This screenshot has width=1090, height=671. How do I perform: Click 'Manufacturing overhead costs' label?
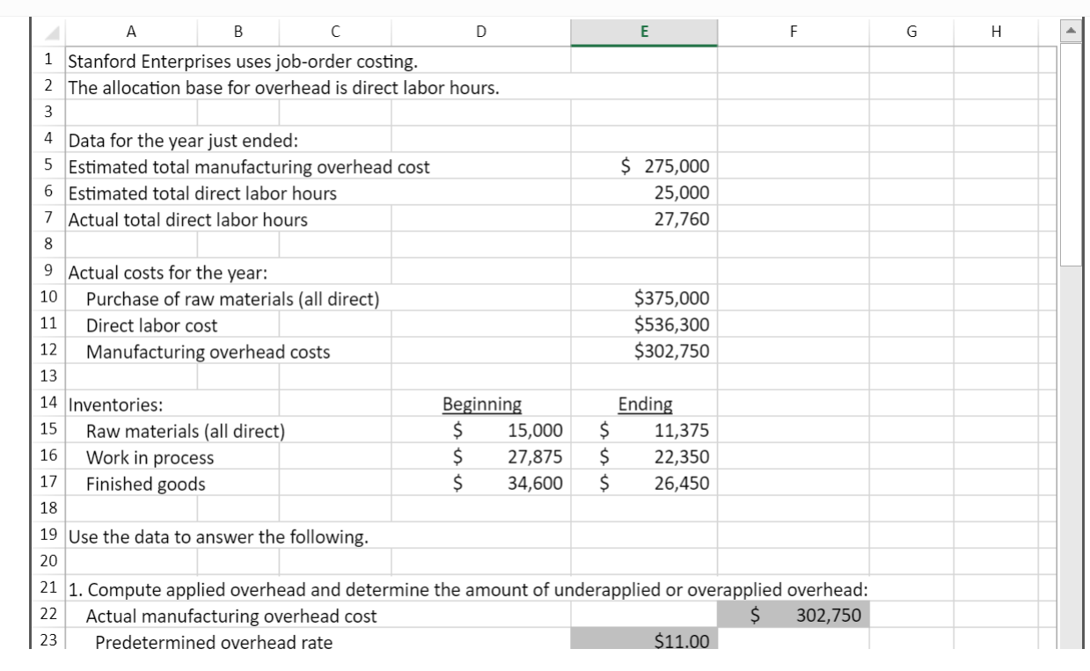pos(208,352)
